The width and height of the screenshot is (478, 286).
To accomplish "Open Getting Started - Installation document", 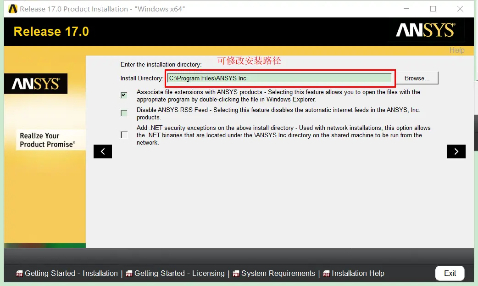I will tap(72, 274).
